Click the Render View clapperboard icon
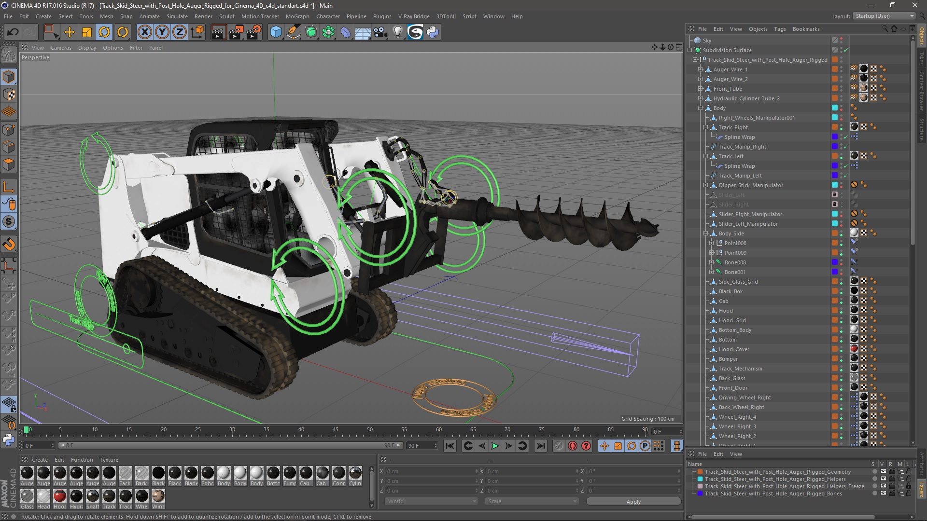The height and width of the screenshot is (521, 927). pos(218,32)
